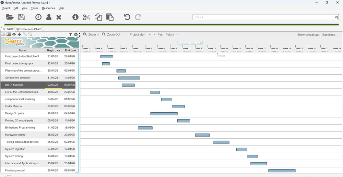Image resolution: width=343 pixels, height=177 pixels.
Task: Click the Begin date column header
Action: pyautogui.click(x=54, y=50)
